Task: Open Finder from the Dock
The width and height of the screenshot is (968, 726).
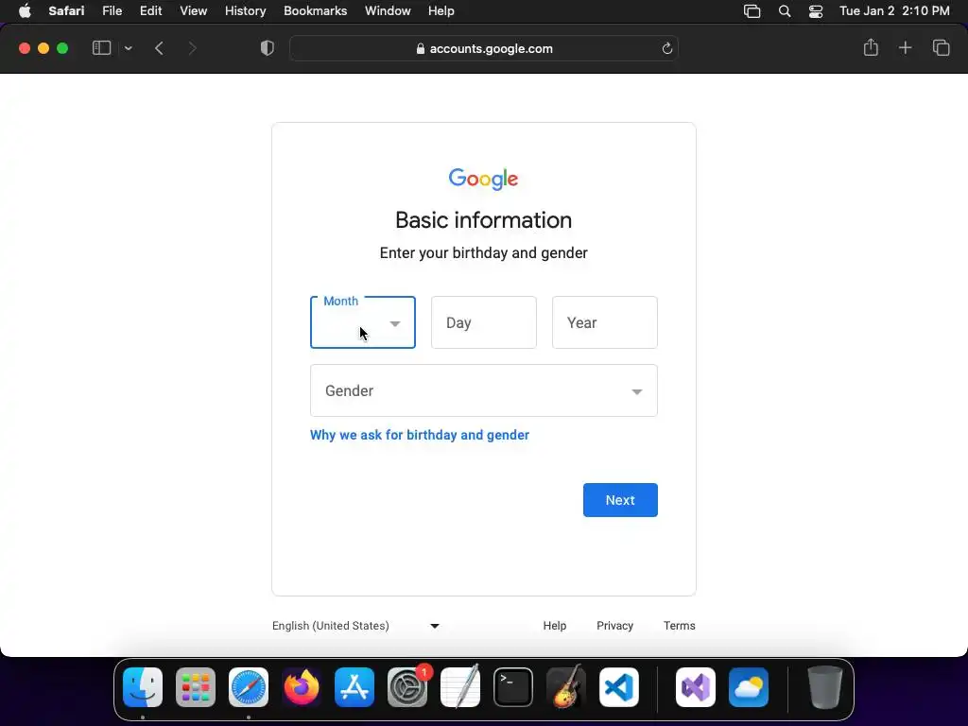Action: (143, 687)
